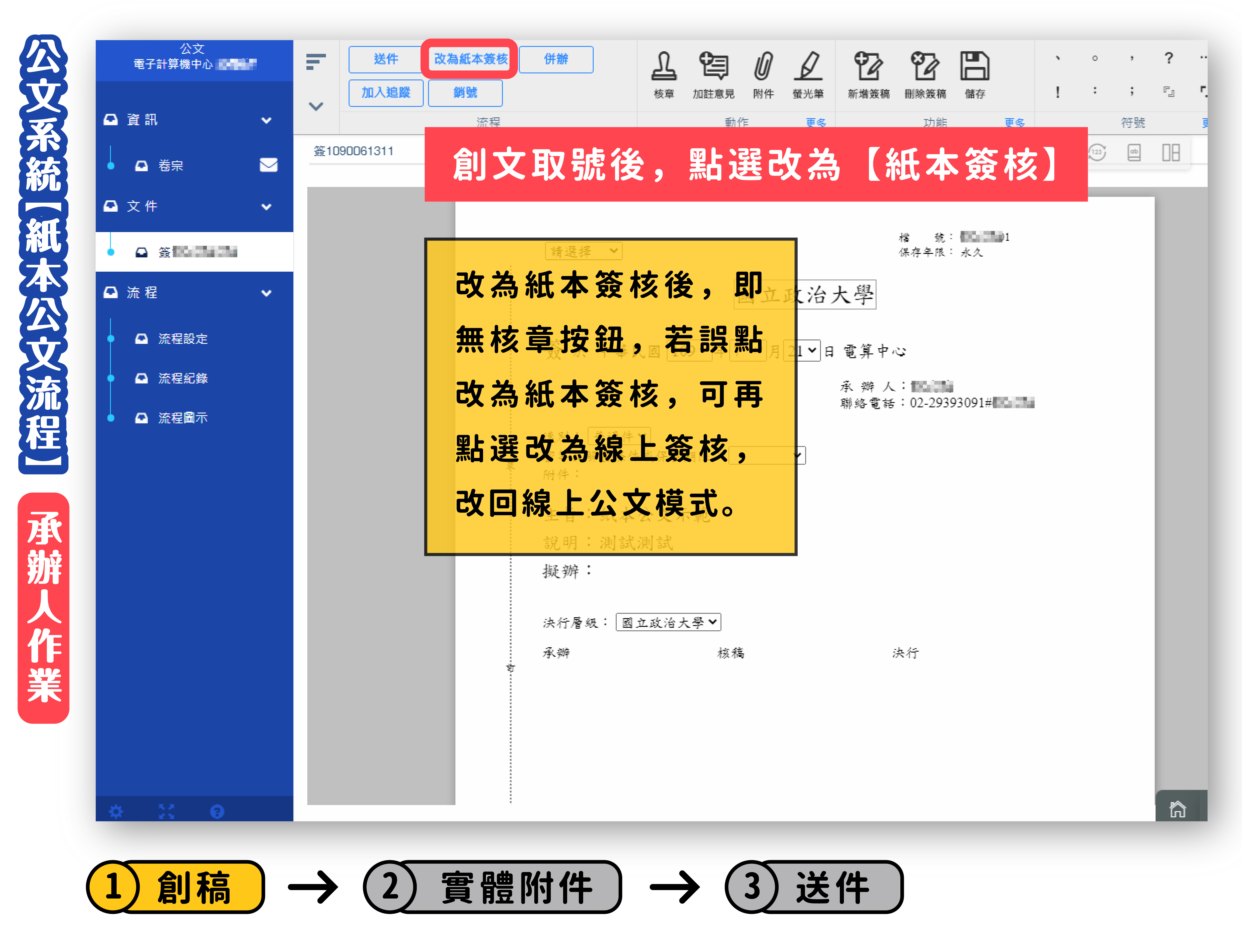Screen dimensions: 1242x932
Task: Click the 送件 button
Action: tap(386, 59)
